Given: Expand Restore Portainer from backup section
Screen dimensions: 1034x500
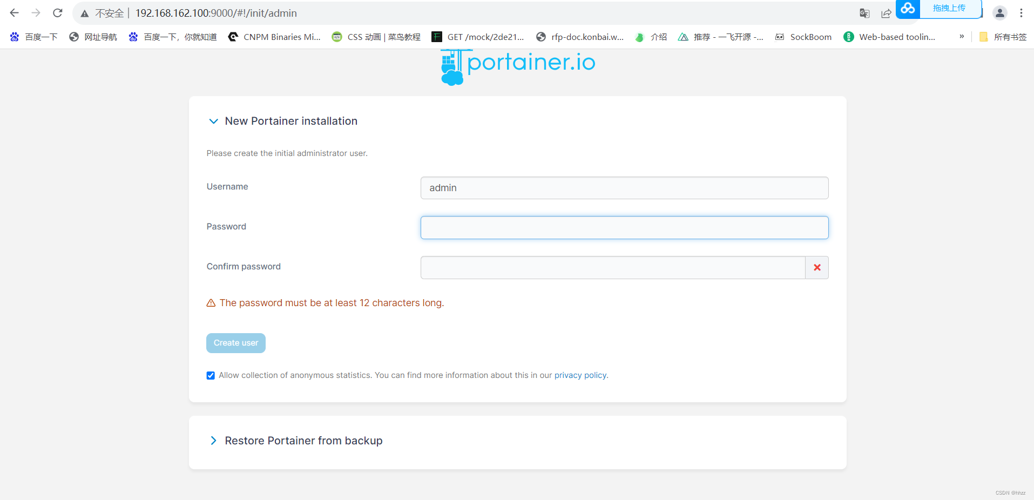Looking at the screenshot, I should pos(213,441).
